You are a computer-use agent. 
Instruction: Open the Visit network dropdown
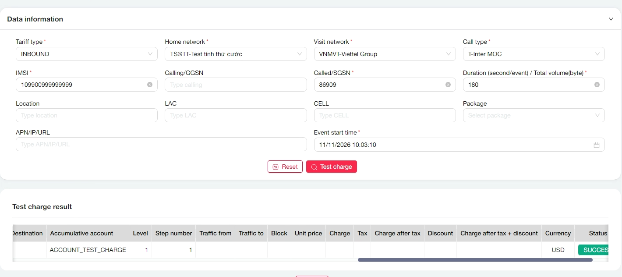pyautogui.click(x=384, y=54)
